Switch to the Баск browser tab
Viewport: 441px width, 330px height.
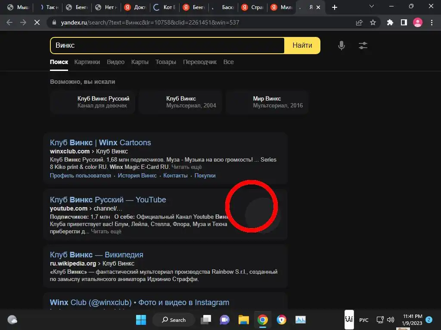(x=224, y=7)
